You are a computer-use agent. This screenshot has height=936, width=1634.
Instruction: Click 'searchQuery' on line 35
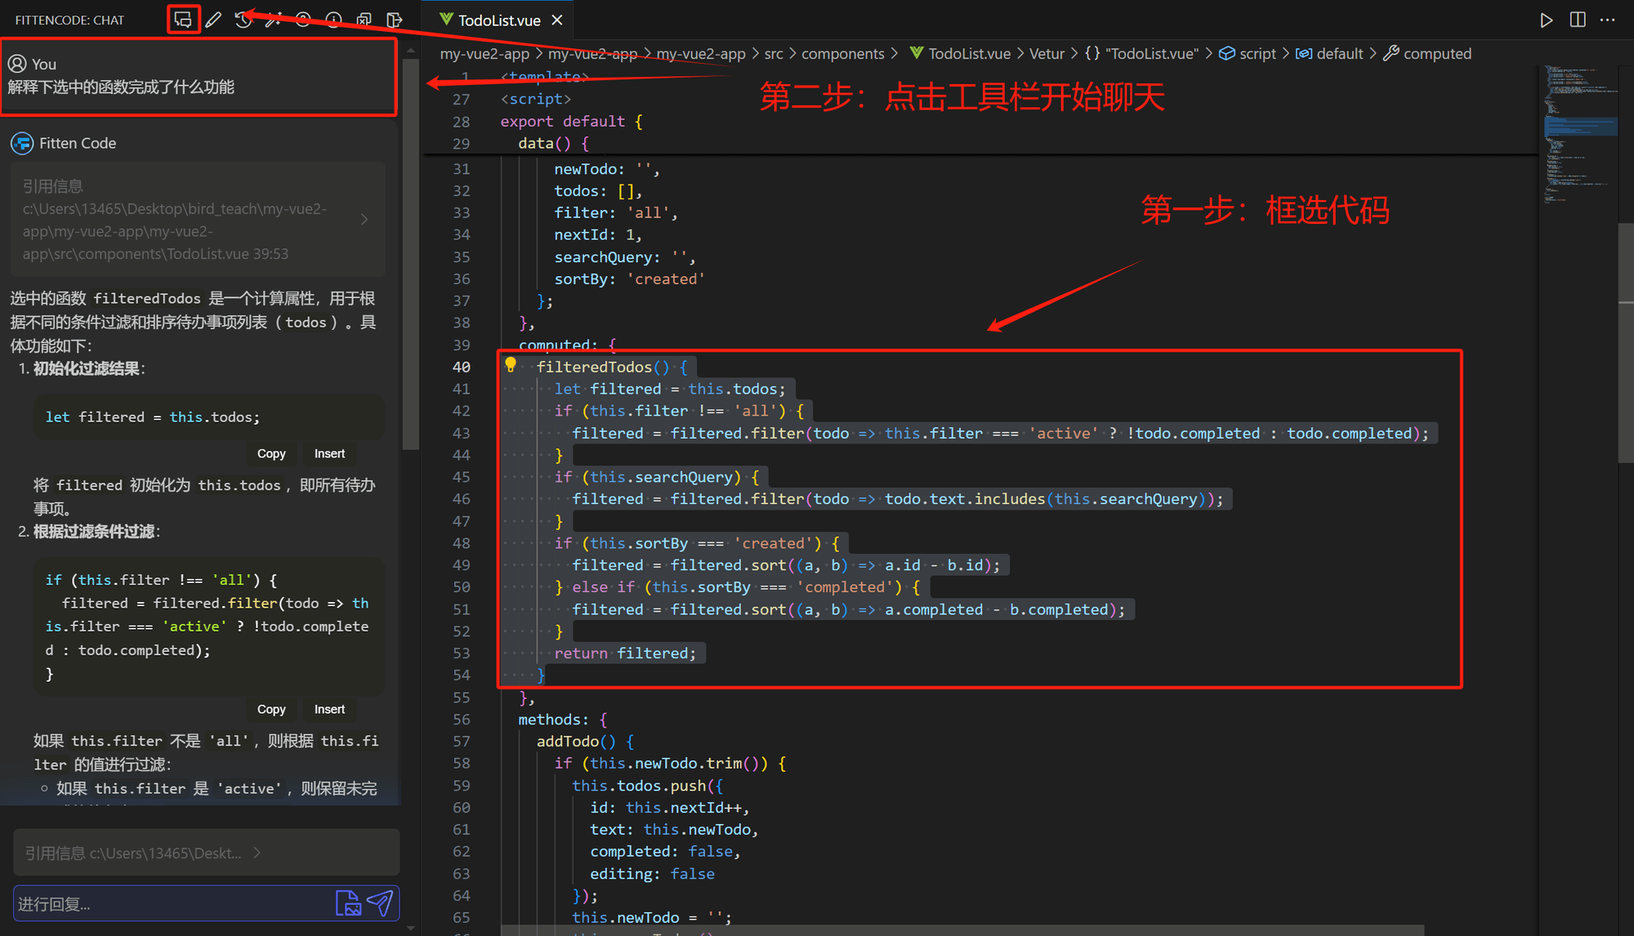(x=603, y=256)
